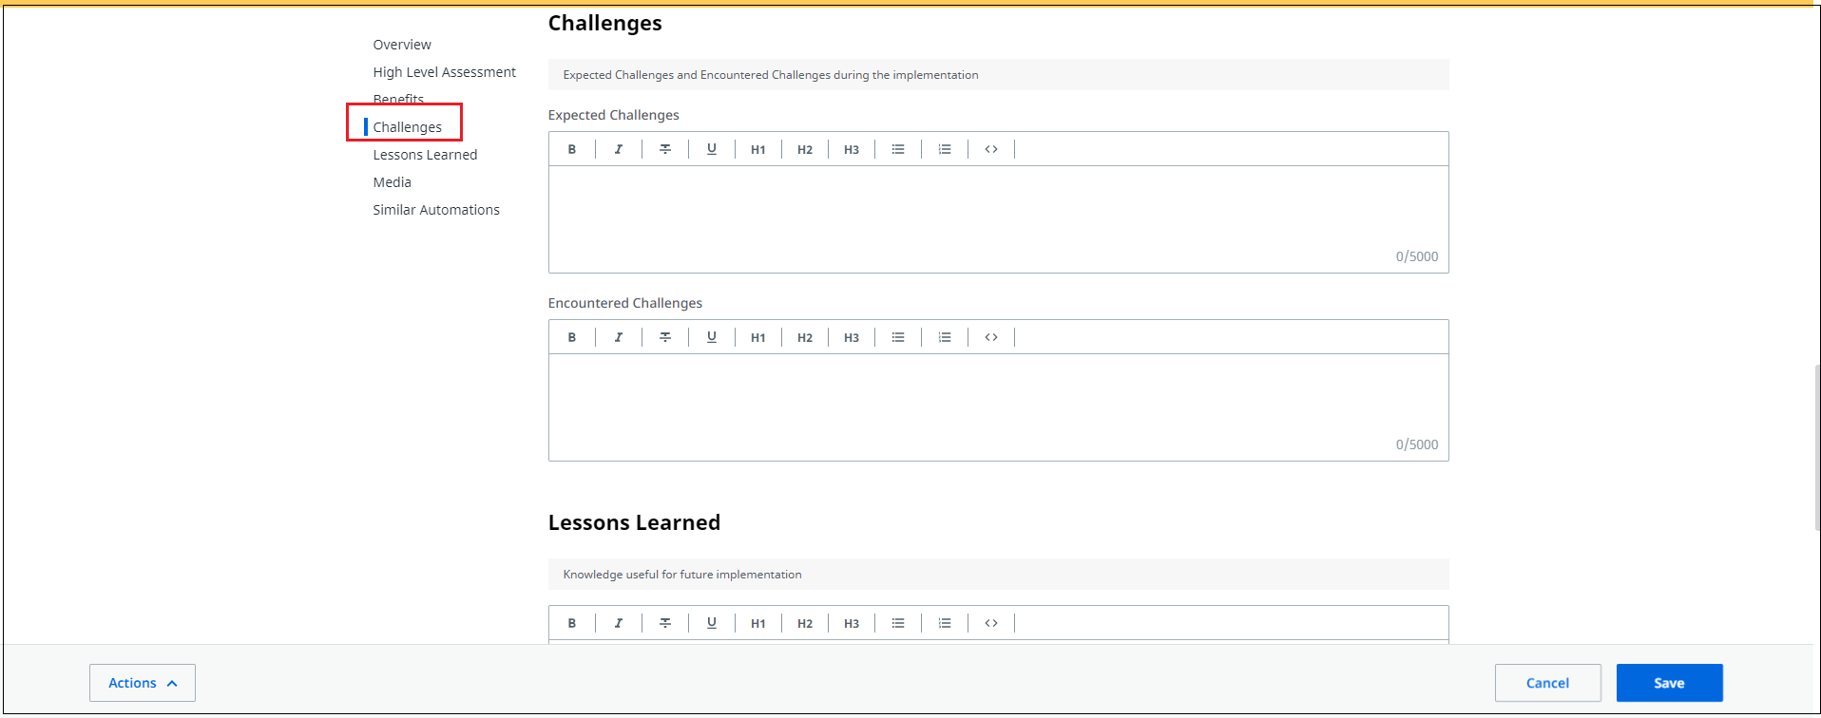Apply H2 heading in Expected Challenges editor
Viewport: 1821px width, 718px height.
805,149
